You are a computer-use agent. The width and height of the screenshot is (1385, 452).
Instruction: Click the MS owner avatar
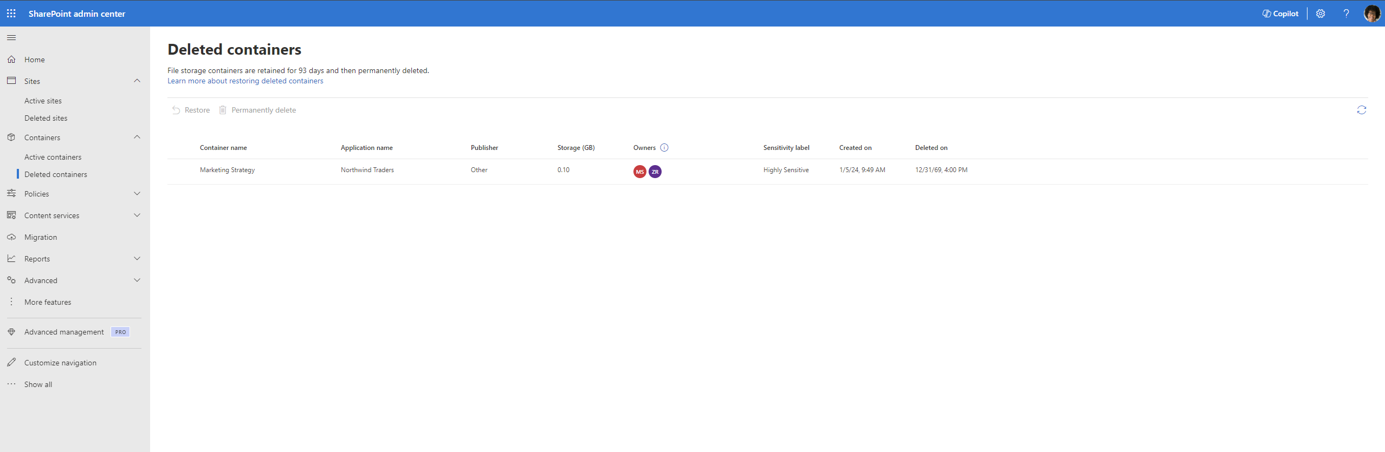pos(640,172)
